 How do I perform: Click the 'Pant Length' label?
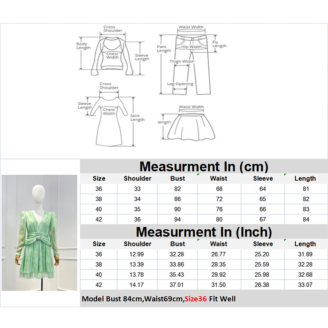pyautogui.click(x=164, y=49)
